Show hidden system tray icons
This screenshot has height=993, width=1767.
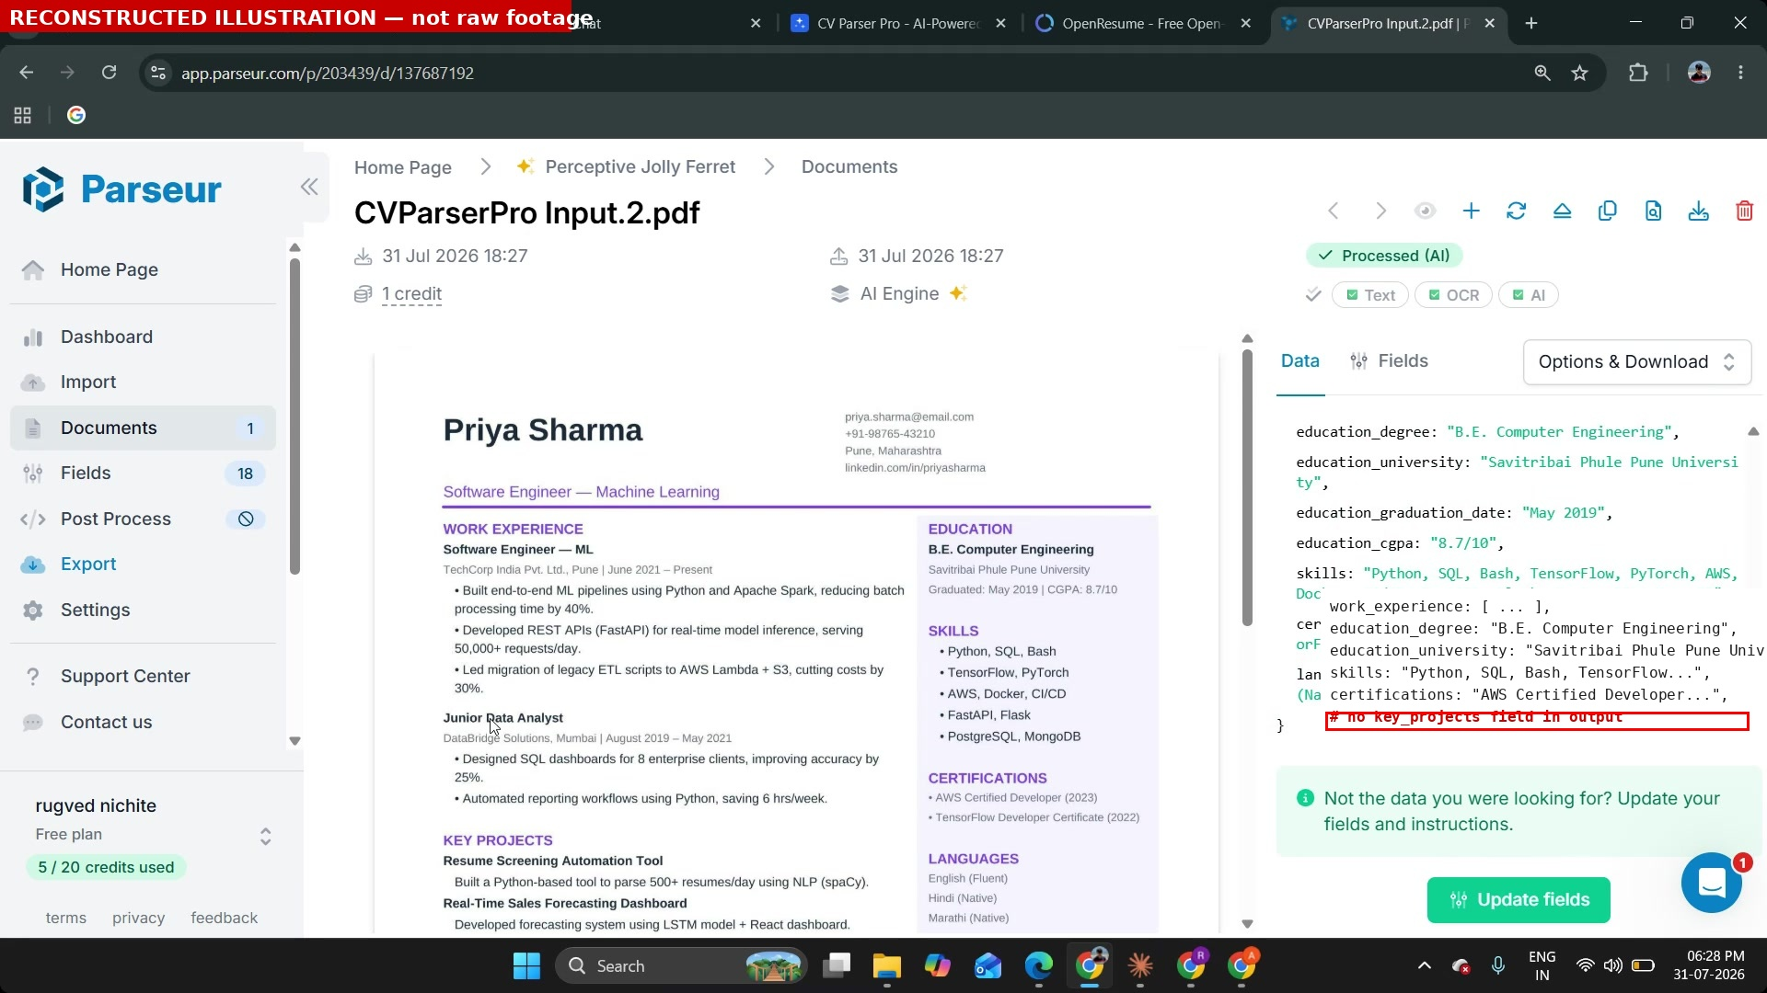pyautogui.click(x=1425, y=965)
